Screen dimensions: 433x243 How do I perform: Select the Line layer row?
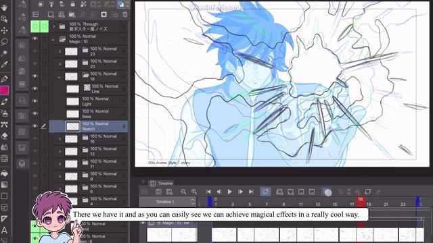[x=89, y=88]
